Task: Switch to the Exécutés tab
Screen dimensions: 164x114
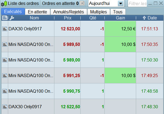Action: (x=13, y=11)
